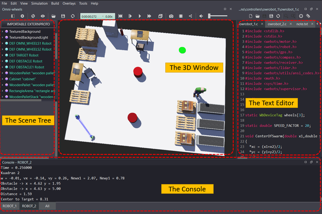Expand the DEF TARGET Robot node
The image size is (322, 214).
(x=3, y=55)
